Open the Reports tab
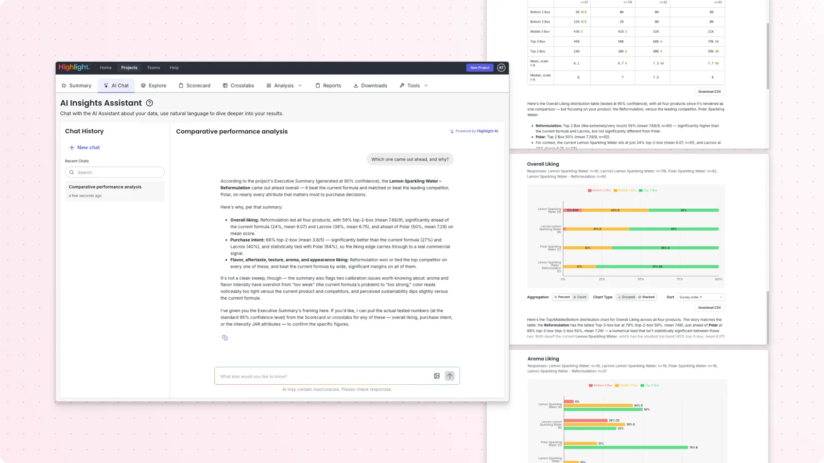The width and height of the screenshot is (824, 463). 328,85
